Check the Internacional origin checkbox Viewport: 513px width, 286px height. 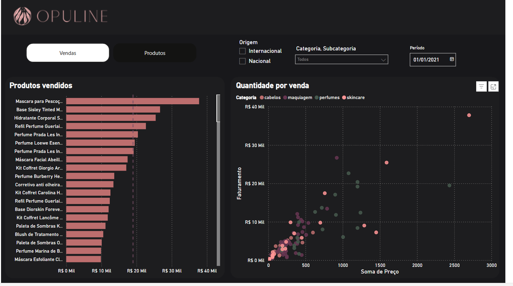pyautogui.click(x=242, y=51)
